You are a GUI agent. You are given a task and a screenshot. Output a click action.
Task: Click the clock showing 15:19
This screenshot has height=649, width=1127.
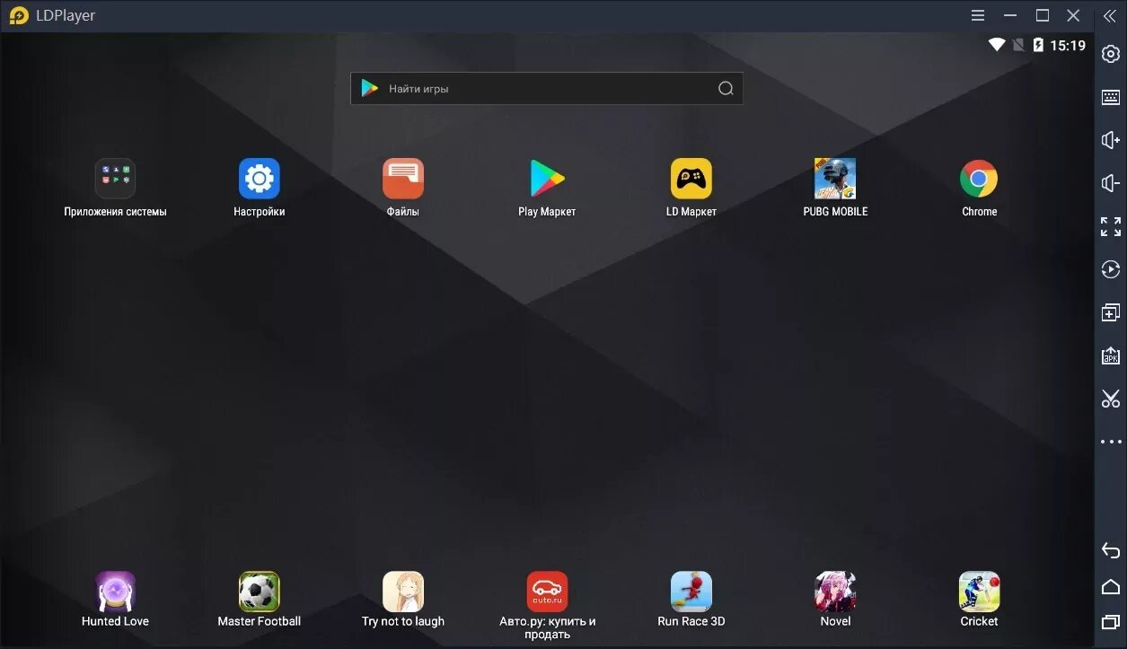(x=1068, y=45)
